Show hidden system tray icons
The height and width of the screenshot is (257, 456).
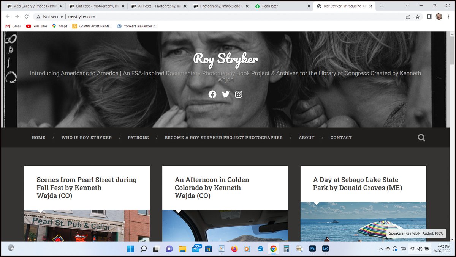(381, 249)
